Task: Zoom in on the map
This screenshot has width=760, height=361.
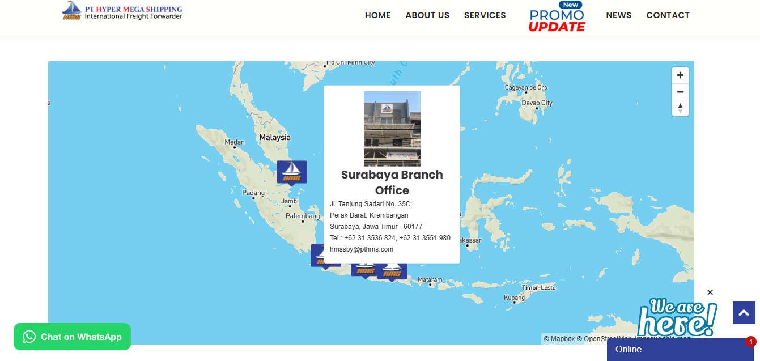Action: (680, 75)
